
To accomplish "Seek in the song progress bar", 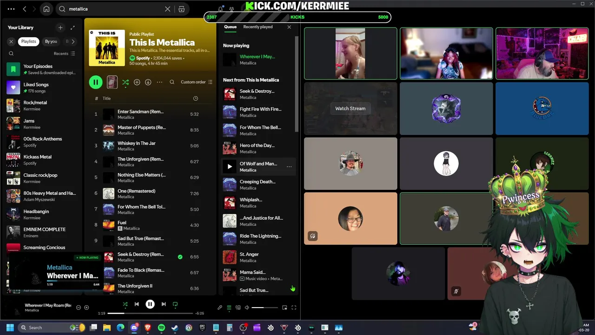I will (x=150, y=313).
